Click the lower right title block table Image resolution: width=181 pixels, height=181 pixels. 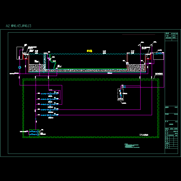tap(171, 138)
